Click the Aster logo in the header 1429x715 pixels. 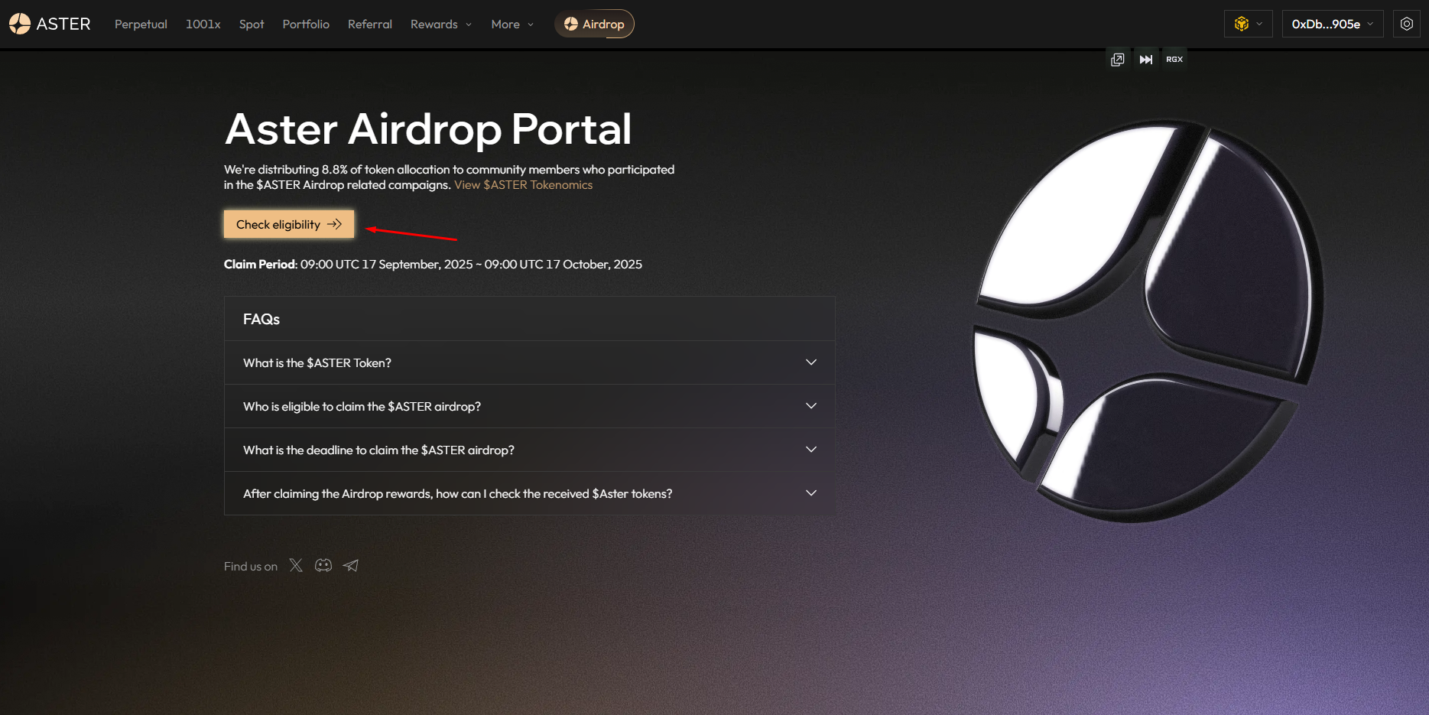click(x=50, y=24)
